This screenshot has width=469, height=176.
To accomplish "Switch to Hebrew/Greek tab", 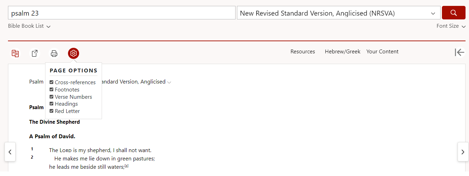I will tap(343, 52).
